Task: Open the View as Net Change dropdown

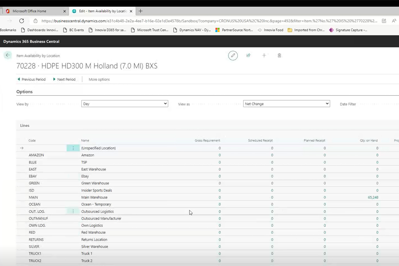Action: tap(286, 104)
